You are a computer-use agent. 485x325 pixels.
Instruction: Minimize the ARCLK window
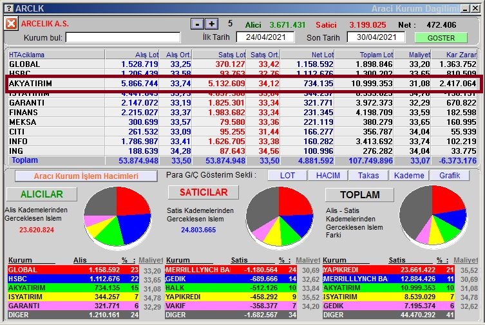point(465,8)
